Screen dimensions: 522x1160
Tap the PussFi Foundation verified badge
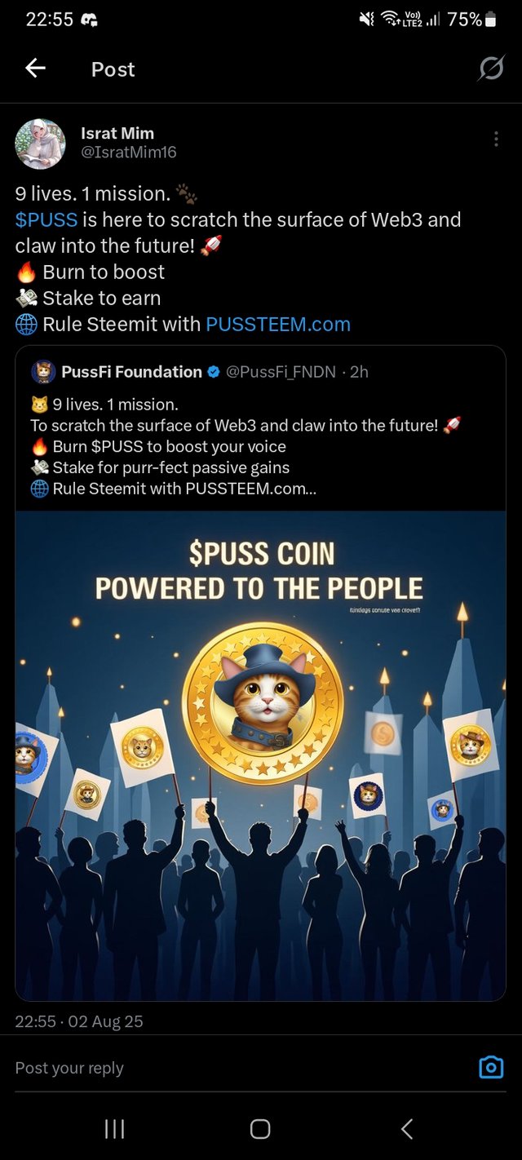click(x=213, y=372)
